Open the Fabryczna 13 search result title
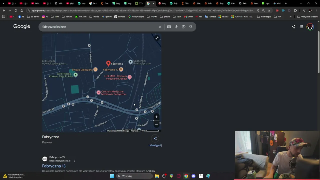The image size is (320, 180). [x=54, y=166]
